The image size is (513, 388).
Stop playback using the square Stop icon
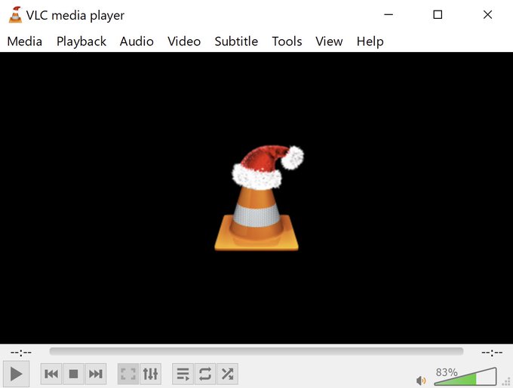point(74,374)
